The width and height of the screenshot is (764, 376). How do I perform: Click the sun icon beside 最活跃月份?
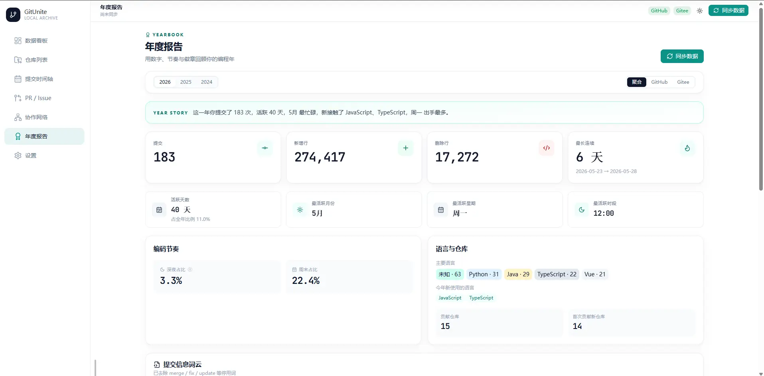(x=300, y=210)
